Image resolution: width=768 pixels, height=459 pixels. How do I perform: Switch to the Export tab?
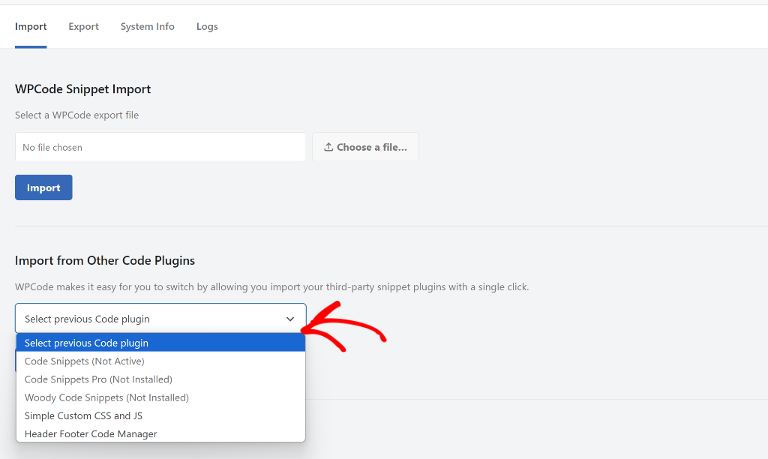83,26
